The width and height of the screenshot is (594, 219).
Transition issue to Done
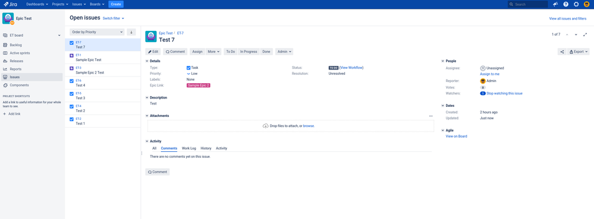click(x=266, y=52)
